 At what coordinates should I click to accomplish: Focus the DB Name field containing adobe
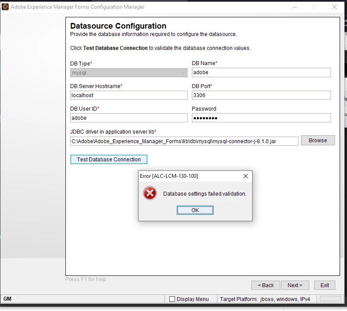coord(261,72)
